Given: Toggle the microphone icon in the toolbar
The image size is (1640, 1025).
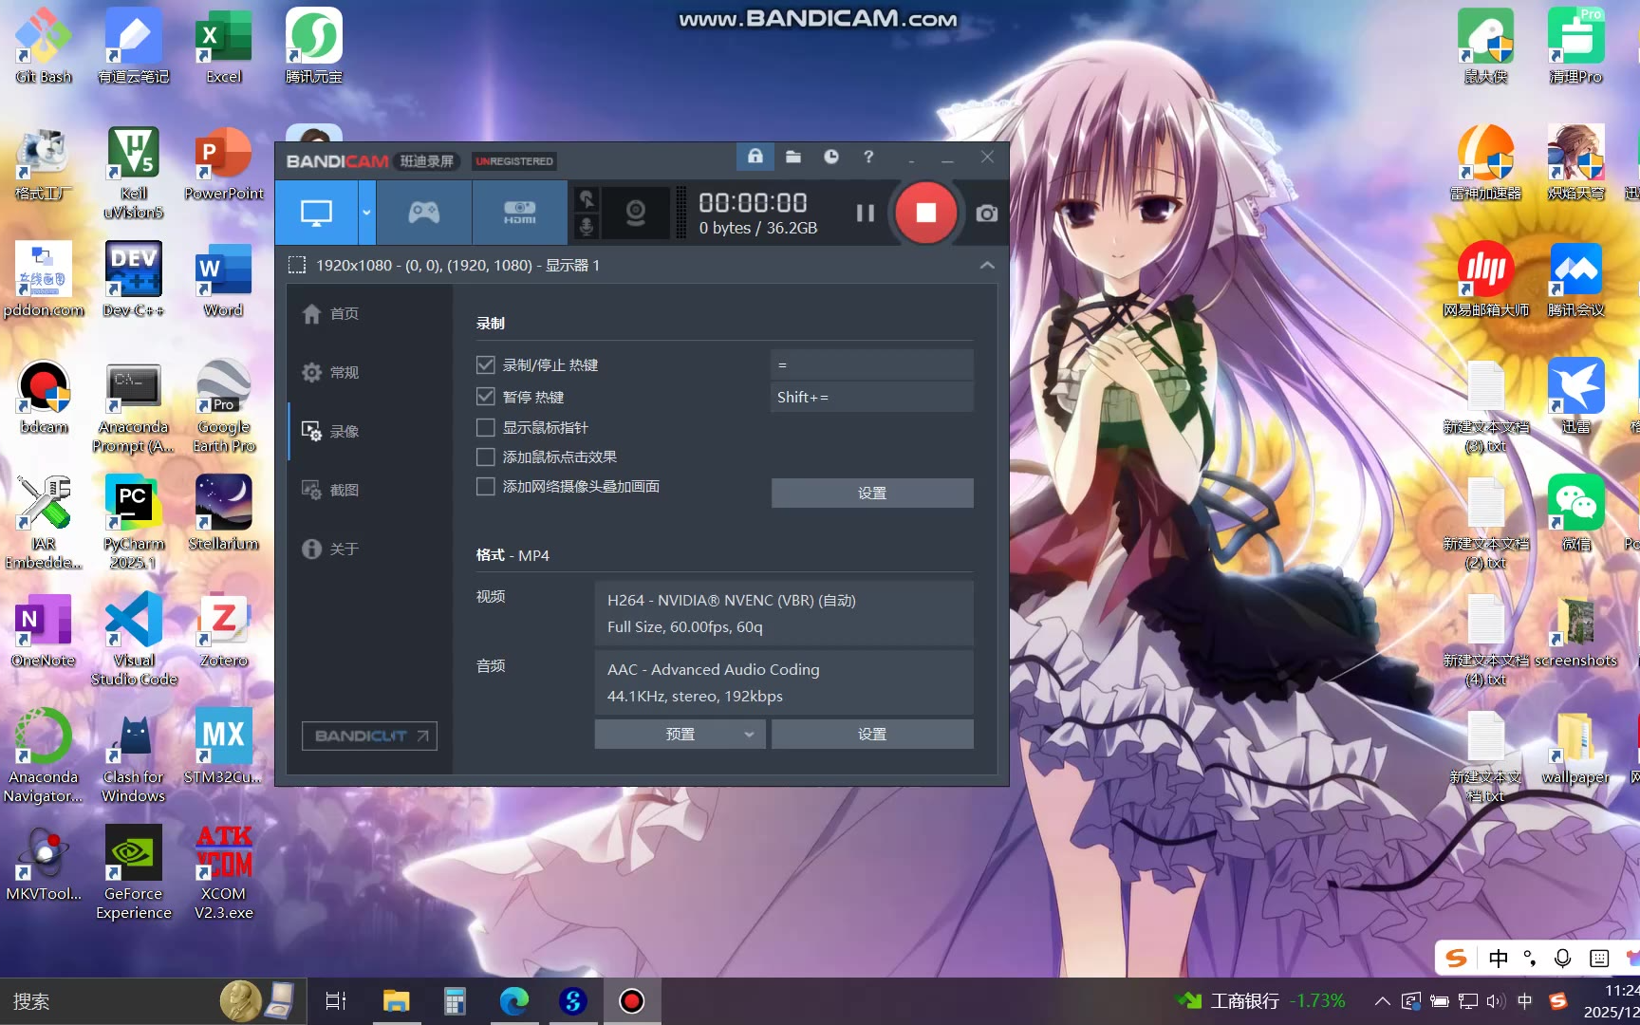Looking at the screenshot, I should (x=587, y=227).
